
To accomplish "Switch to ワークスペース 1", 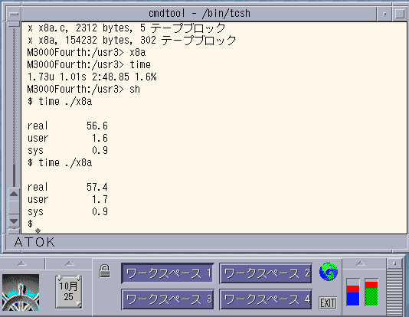I will coord(168,273).
